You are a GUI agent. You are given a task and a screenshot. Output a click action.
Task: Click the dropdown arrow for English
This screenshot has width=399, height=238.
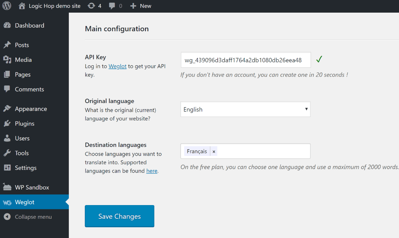[x=306, y=109]
